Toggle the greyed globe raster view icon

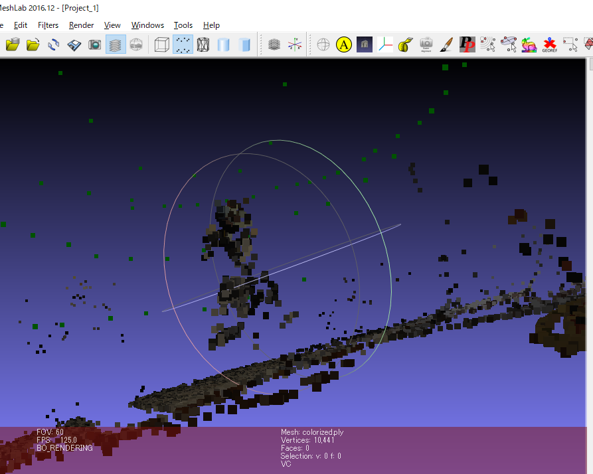136,44
